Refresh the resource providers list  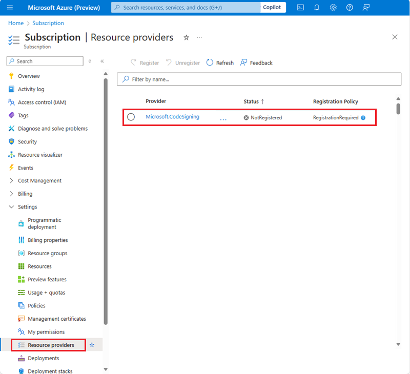(220, 63)
